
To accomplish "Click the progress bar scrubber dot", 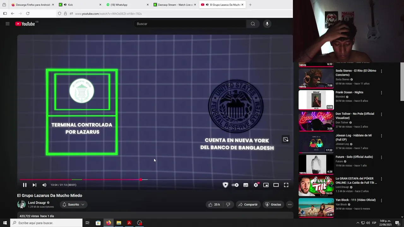I will click(141, 180).
